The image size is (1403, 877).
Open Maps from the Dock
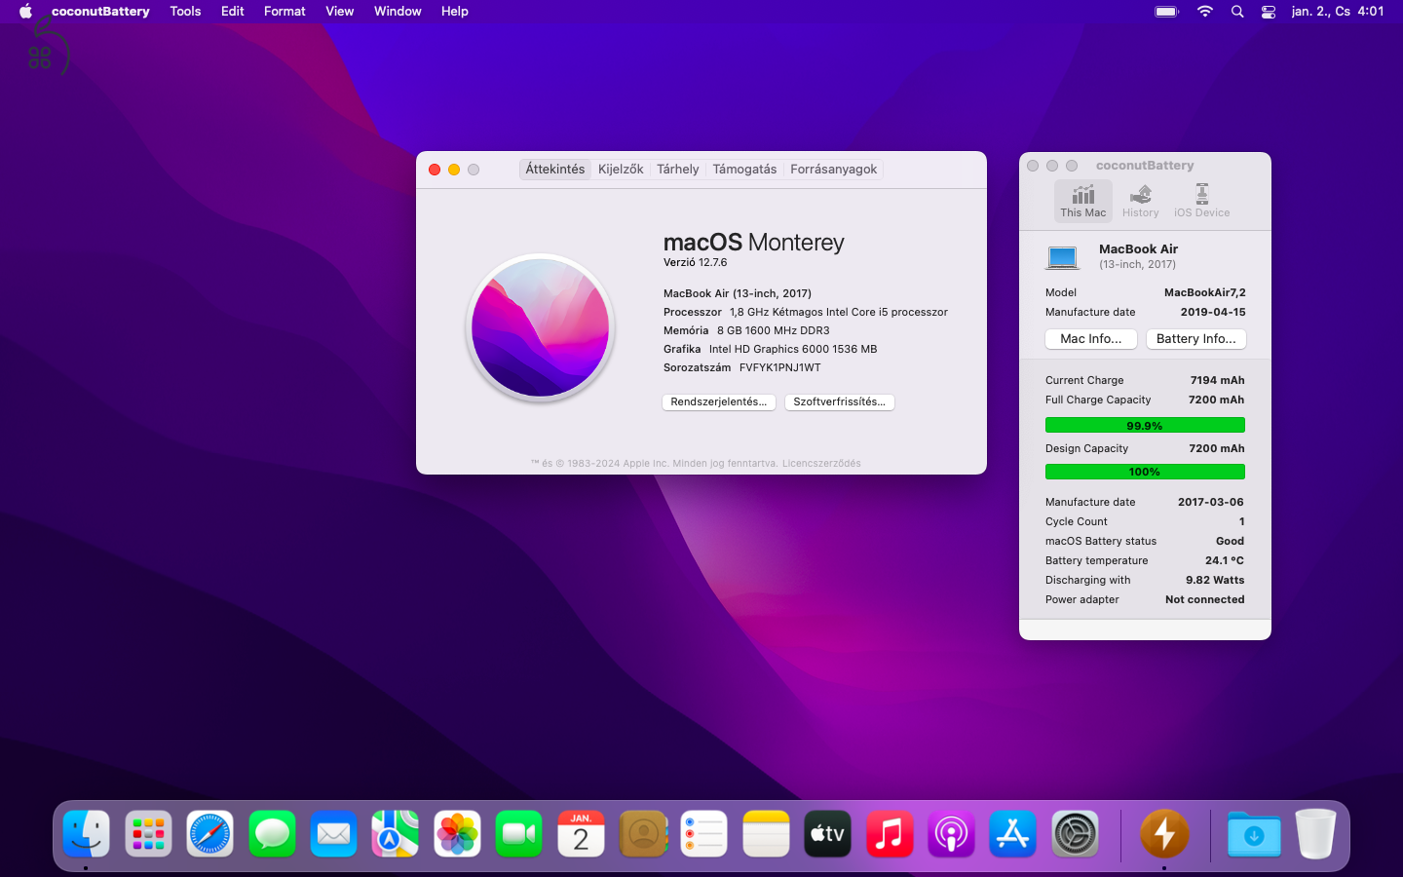coord(396,834)
